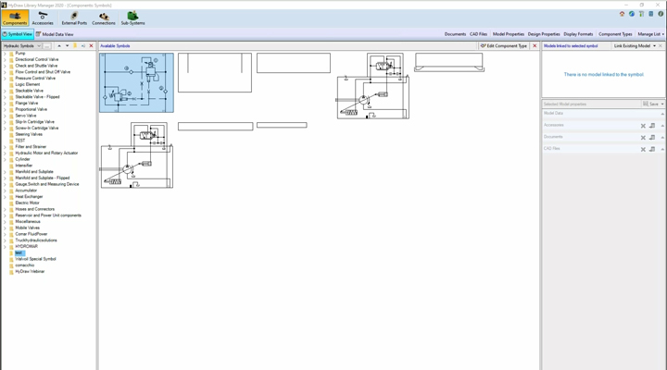Expand the Directional Control Valve folder
The height and width of the screenshot is (370, 667).
pyautogui.click(x=5, y=59)
